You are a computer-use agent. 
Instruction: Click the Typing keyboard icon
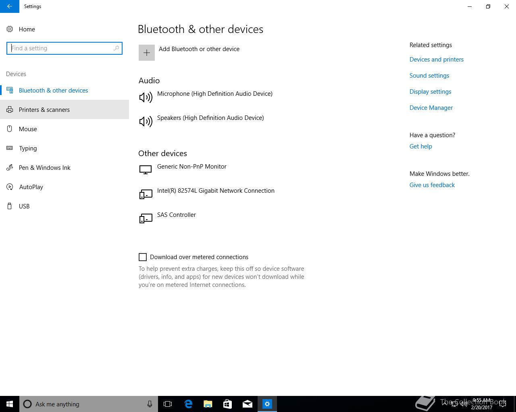pyautogui.click(x=10, y=148)
